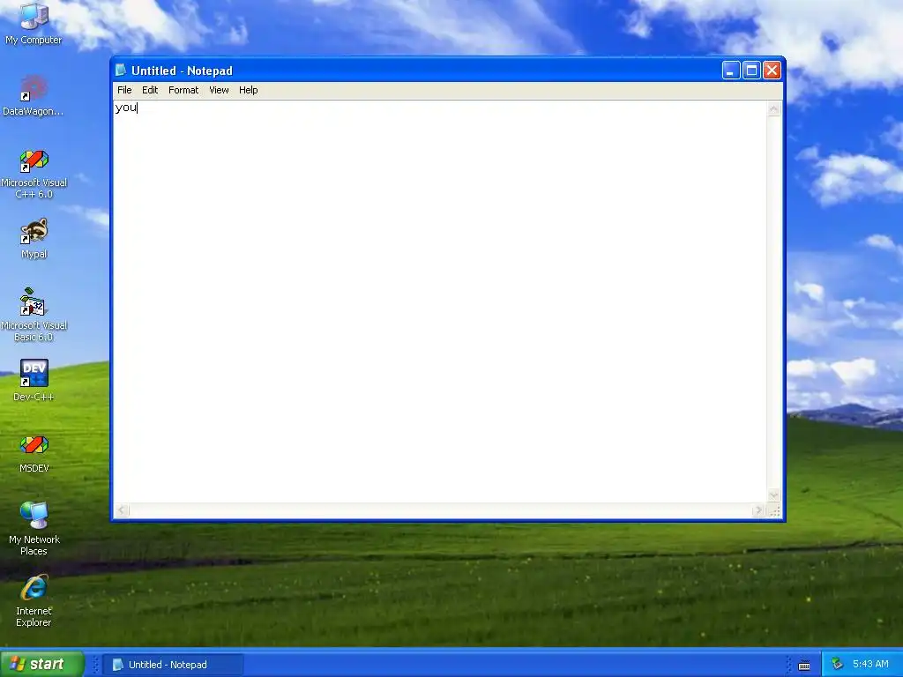Select the DataWagon desktop shortcut
This screenshot has height=677, width=903.
(34, 95)
